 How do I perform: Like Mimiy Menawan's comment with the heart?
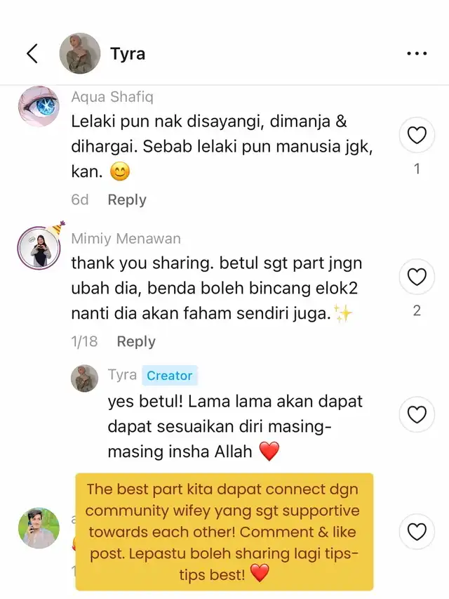click(x=417, y=277)
